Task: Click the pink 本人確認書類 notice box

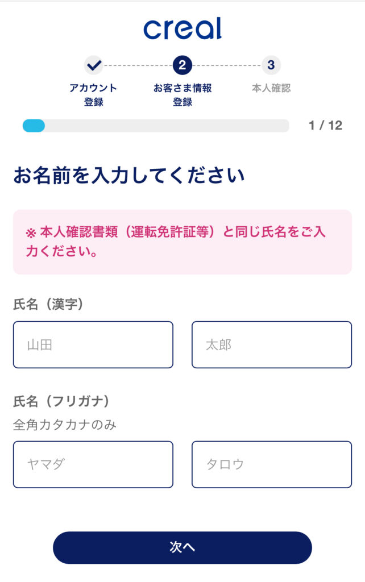Action: (x=182, y=242)
